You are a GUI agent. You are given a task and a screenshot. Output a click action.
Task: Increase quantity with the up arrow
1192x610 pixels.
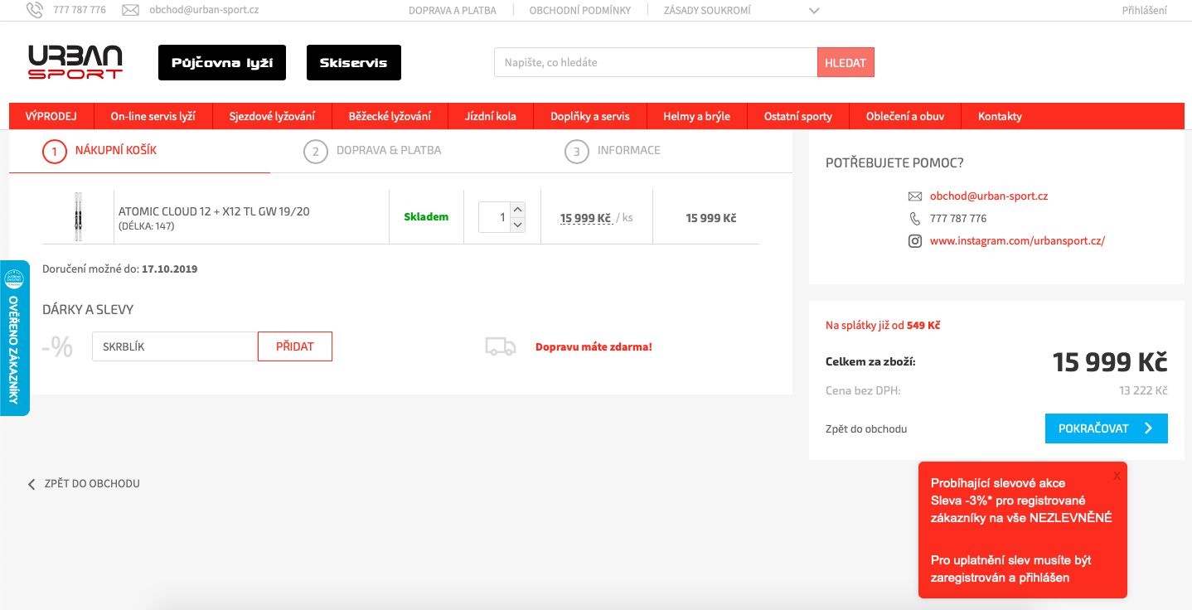point(517,210)
